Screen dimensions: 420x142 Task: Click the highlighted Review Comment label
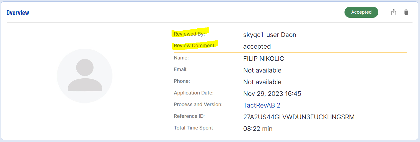coord(194,45)
